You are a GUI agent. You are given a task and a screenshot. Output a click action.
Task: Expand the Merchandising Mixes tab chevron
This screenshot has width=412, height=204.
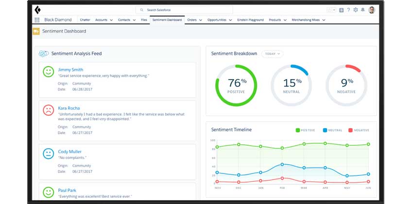[324, 20]
